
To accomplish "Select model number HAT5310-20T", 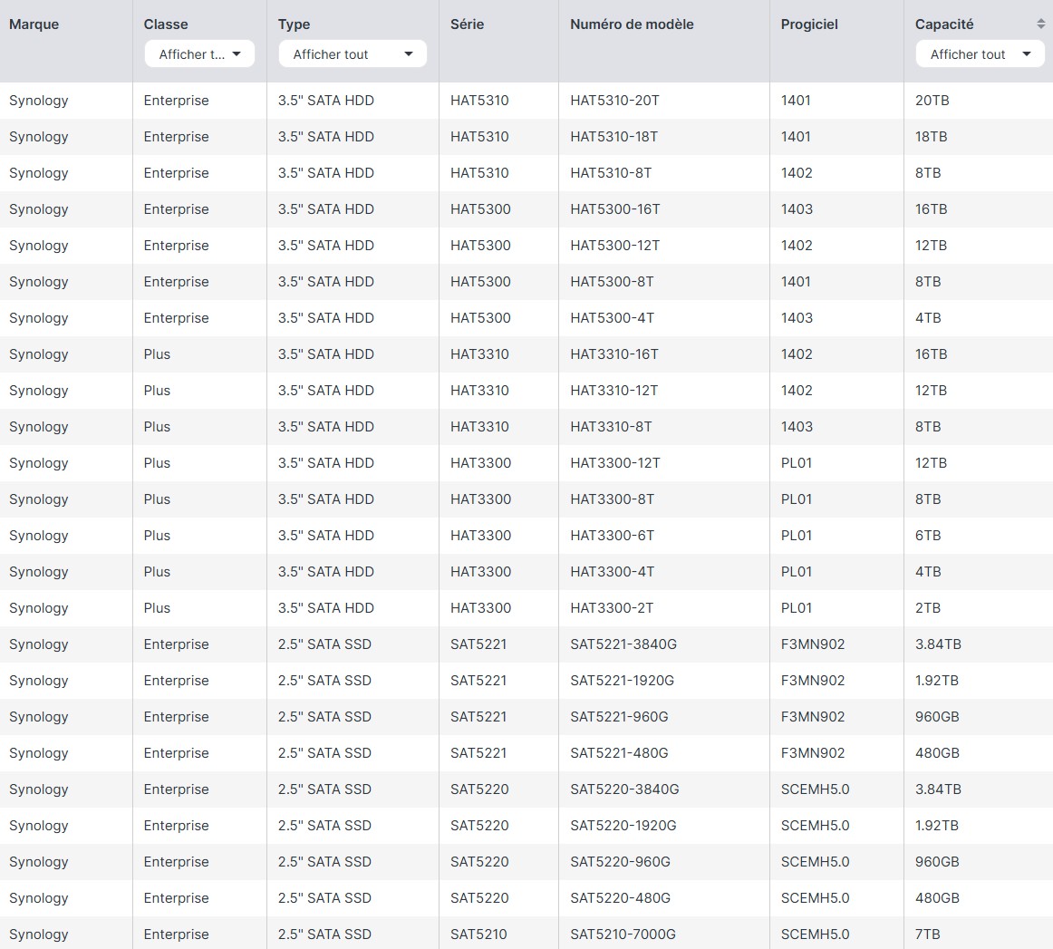I will [614, 101].
